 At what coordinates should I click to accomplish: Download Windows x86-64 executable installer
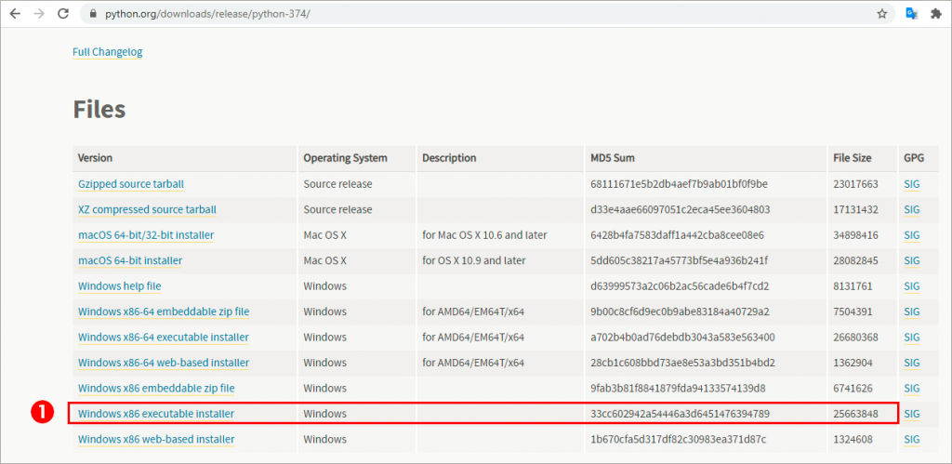[x=164, y=337]
